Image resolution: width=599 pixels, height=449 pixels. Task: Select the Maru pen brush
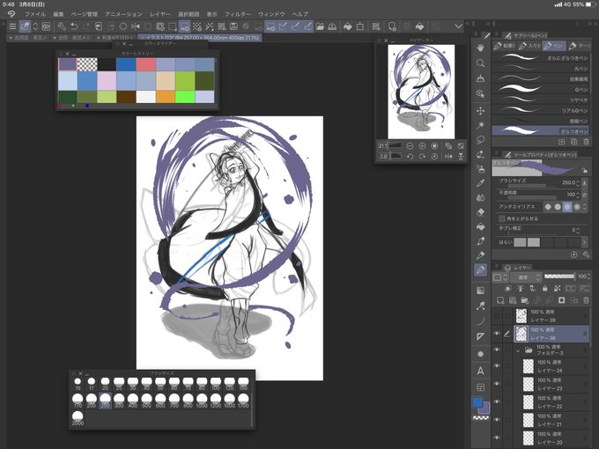[540, 69]
